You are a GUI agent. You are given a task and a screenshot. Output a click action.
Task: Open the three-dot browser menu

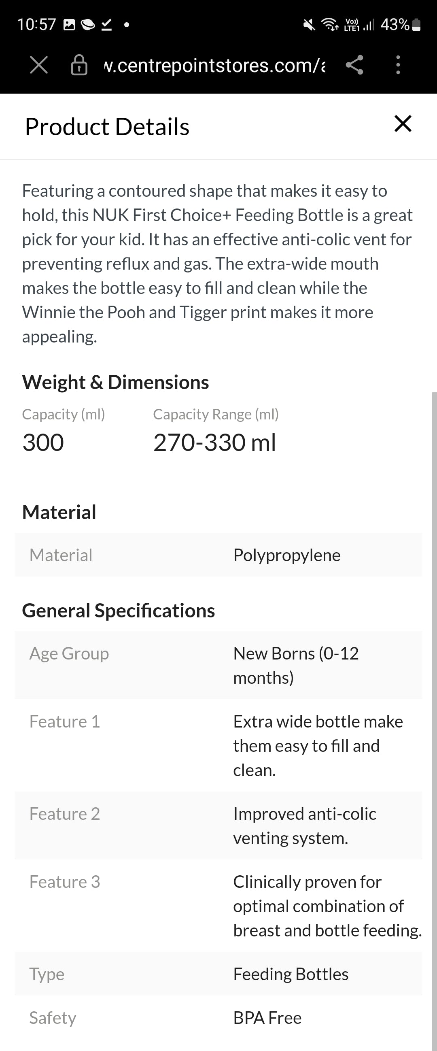point(398,65)
